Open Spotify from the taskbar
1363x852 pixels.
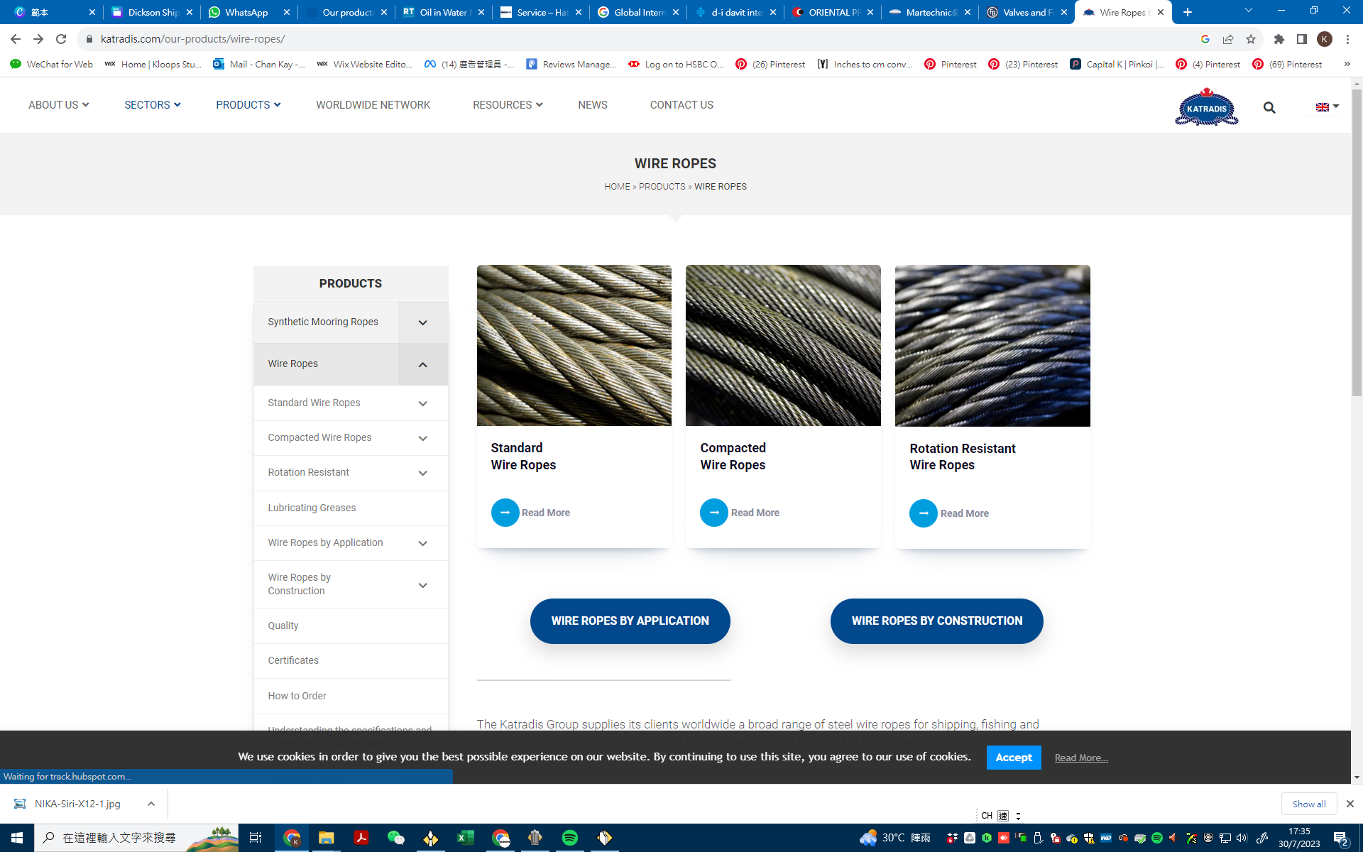point(569,838)
